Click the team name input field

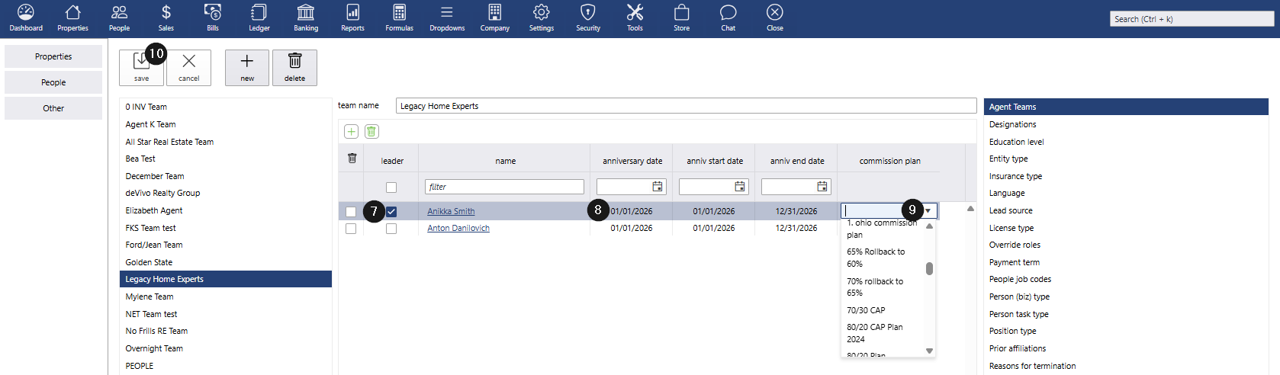pos(685,106)
